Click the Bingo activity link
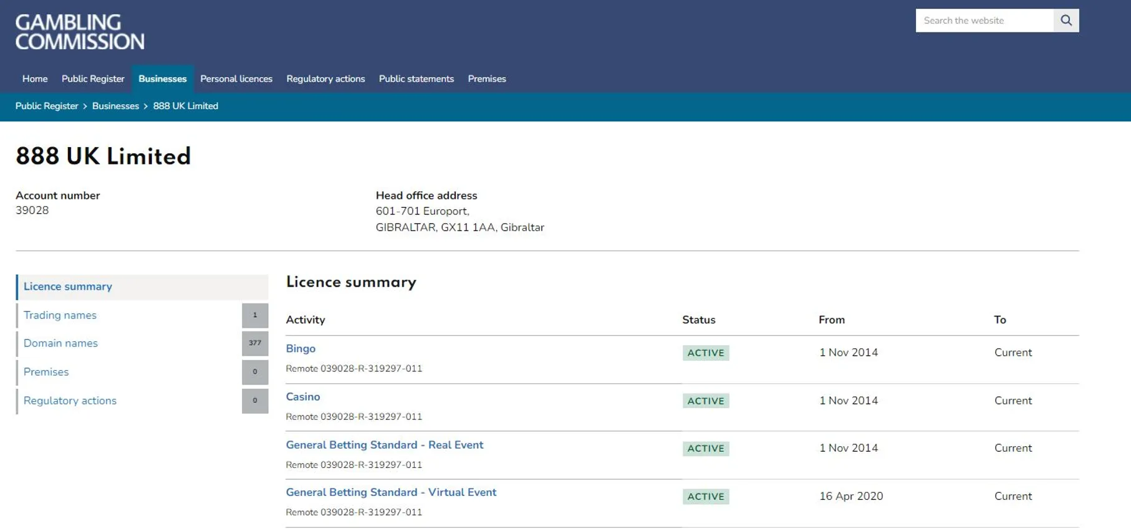Viewport: 1131px width, 529px height. [301, 349]
